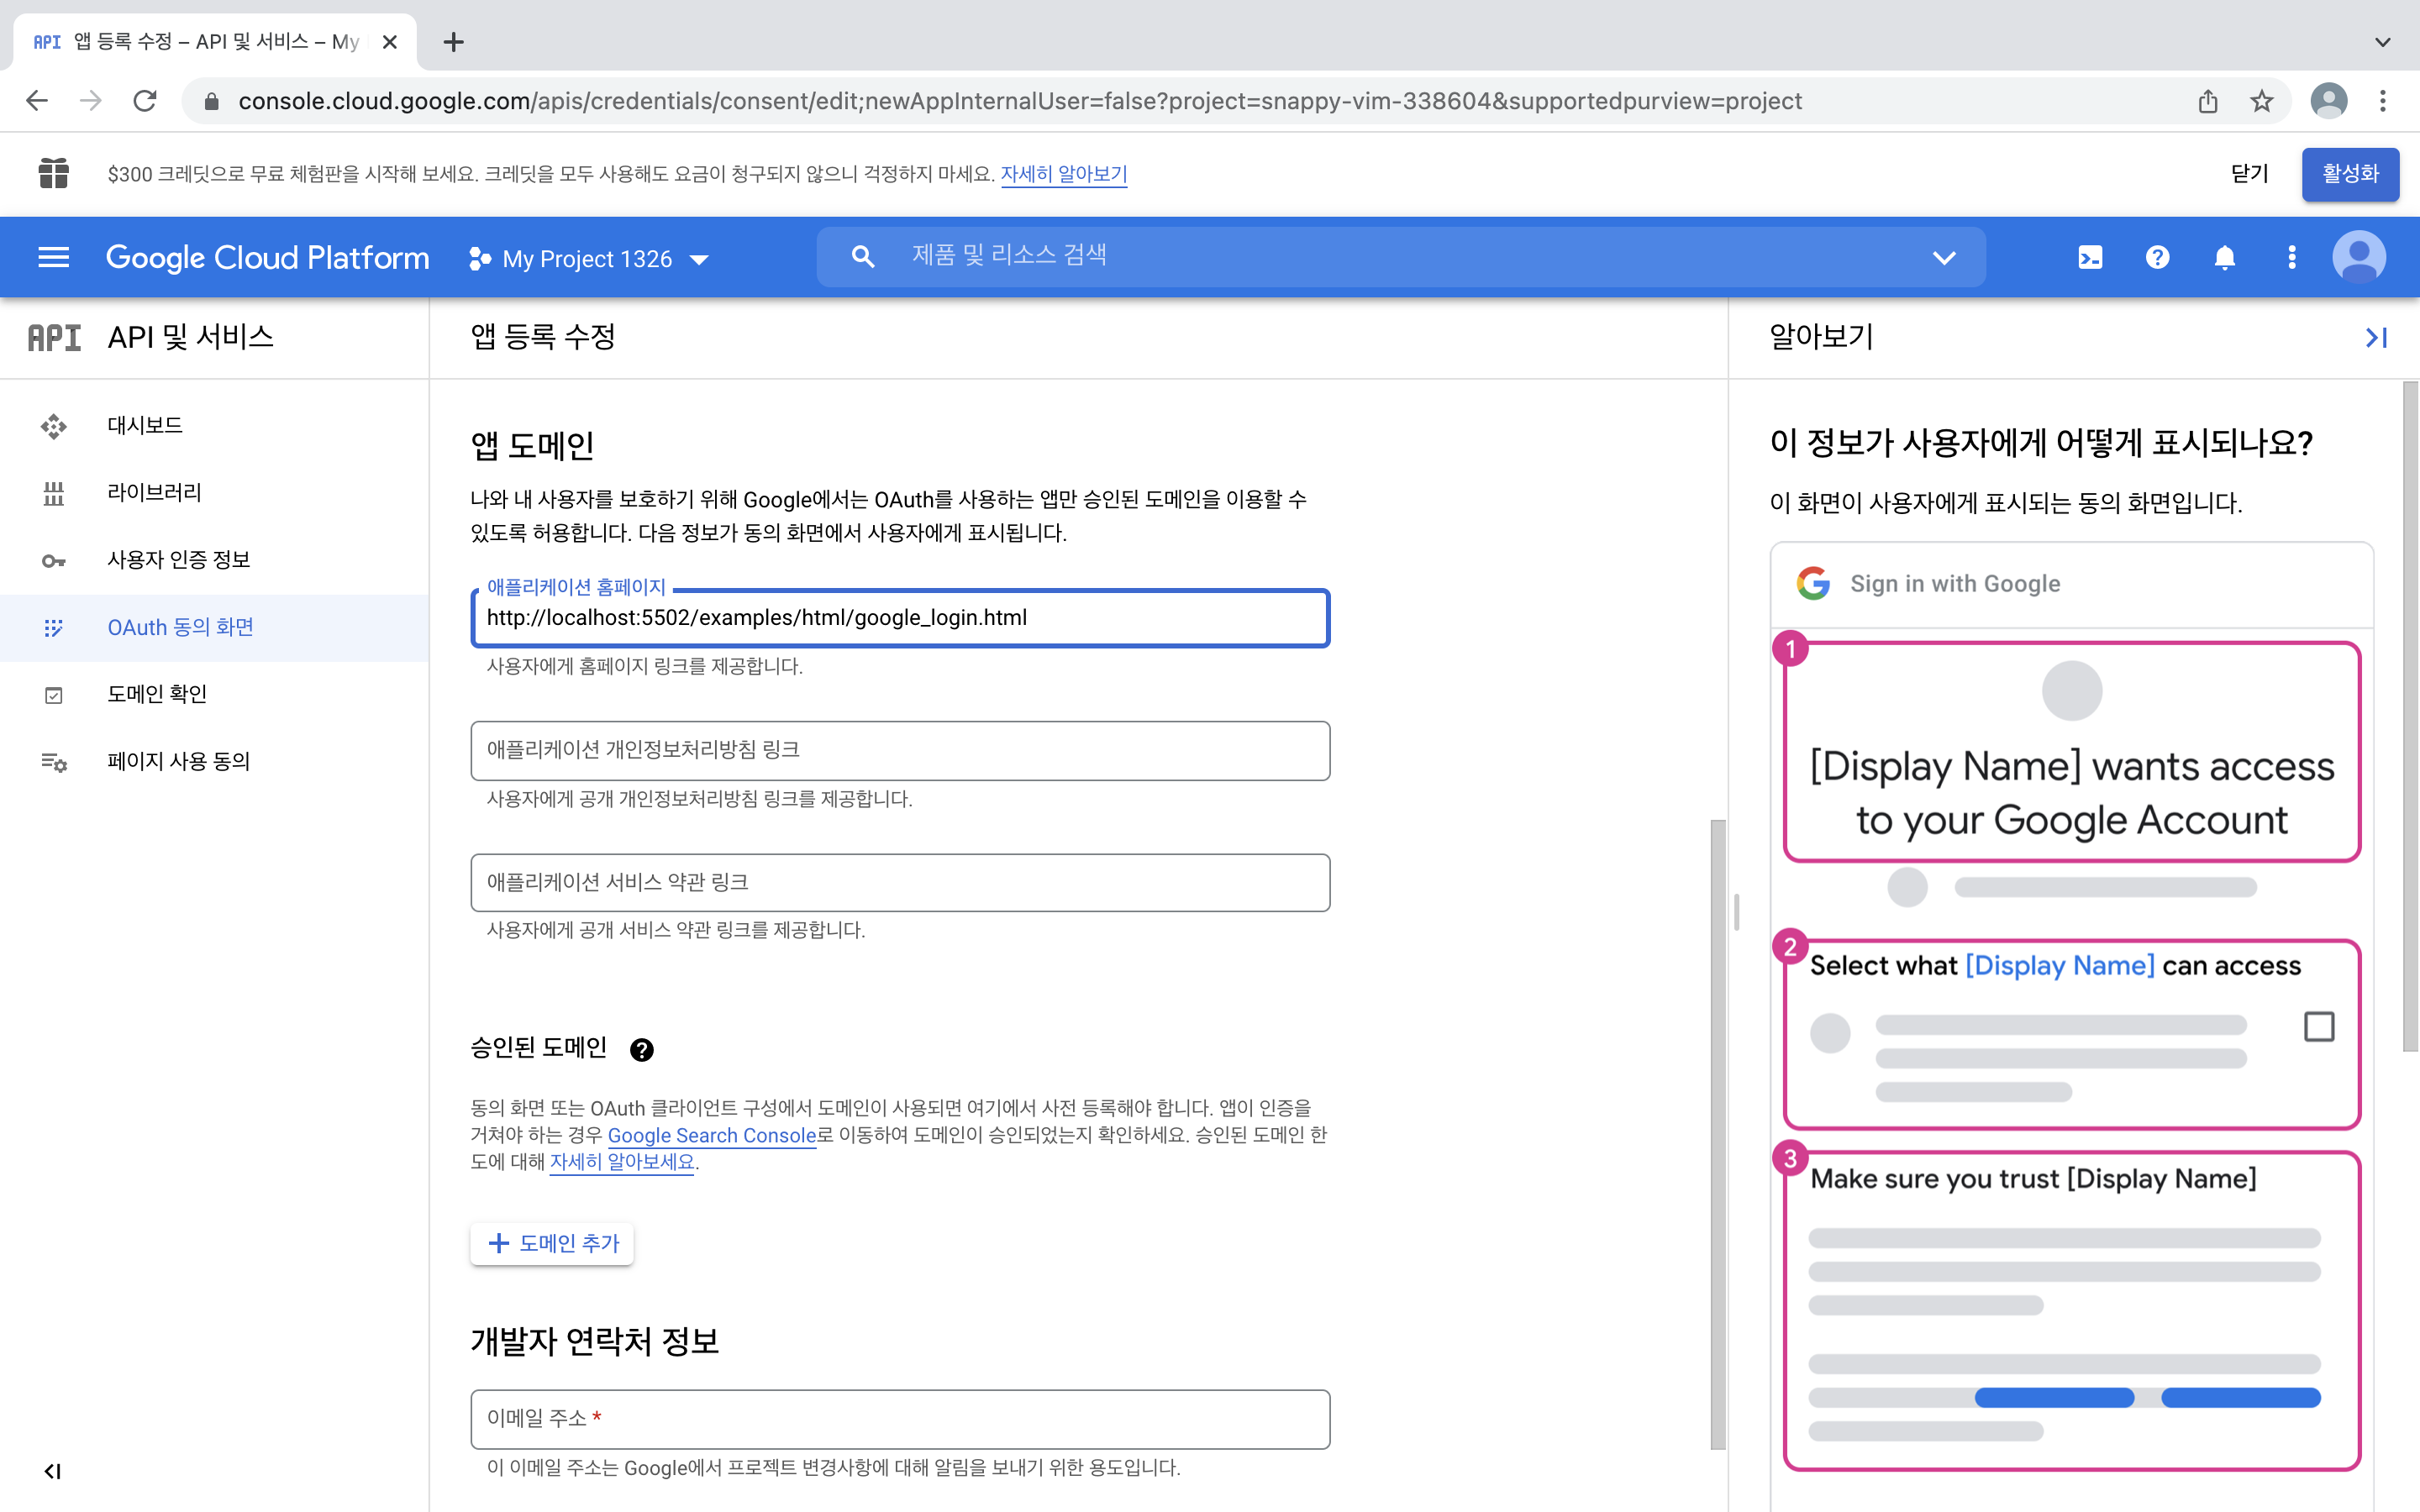This screenshot has height=1512, width=2420.
Task: Open the navigation hamburger menu
Action: coord(53,257)
